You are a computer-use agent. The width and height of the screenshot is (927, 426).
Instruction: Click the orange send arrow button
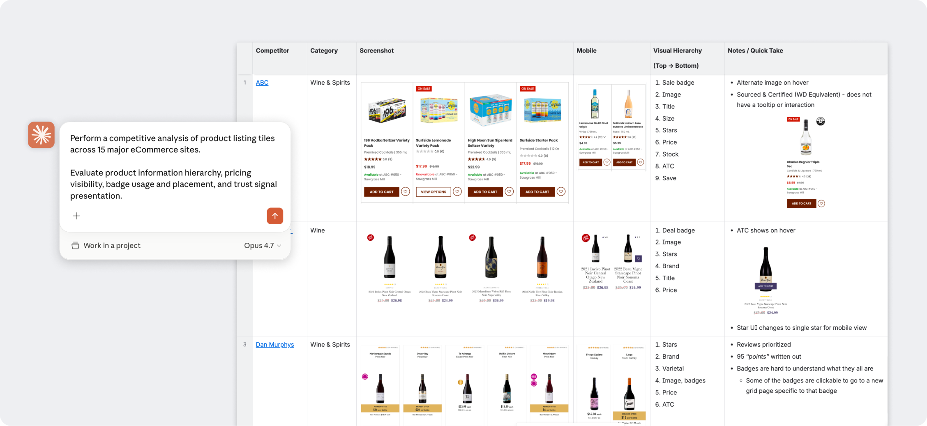coord(275,216)
